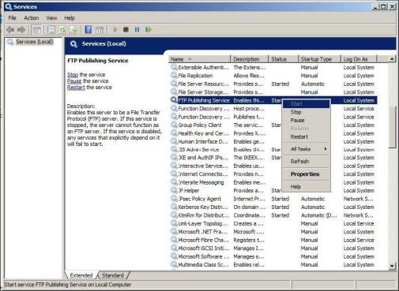
Task: Click the Back arrow toolbar icon
Action: click(10, 30)
